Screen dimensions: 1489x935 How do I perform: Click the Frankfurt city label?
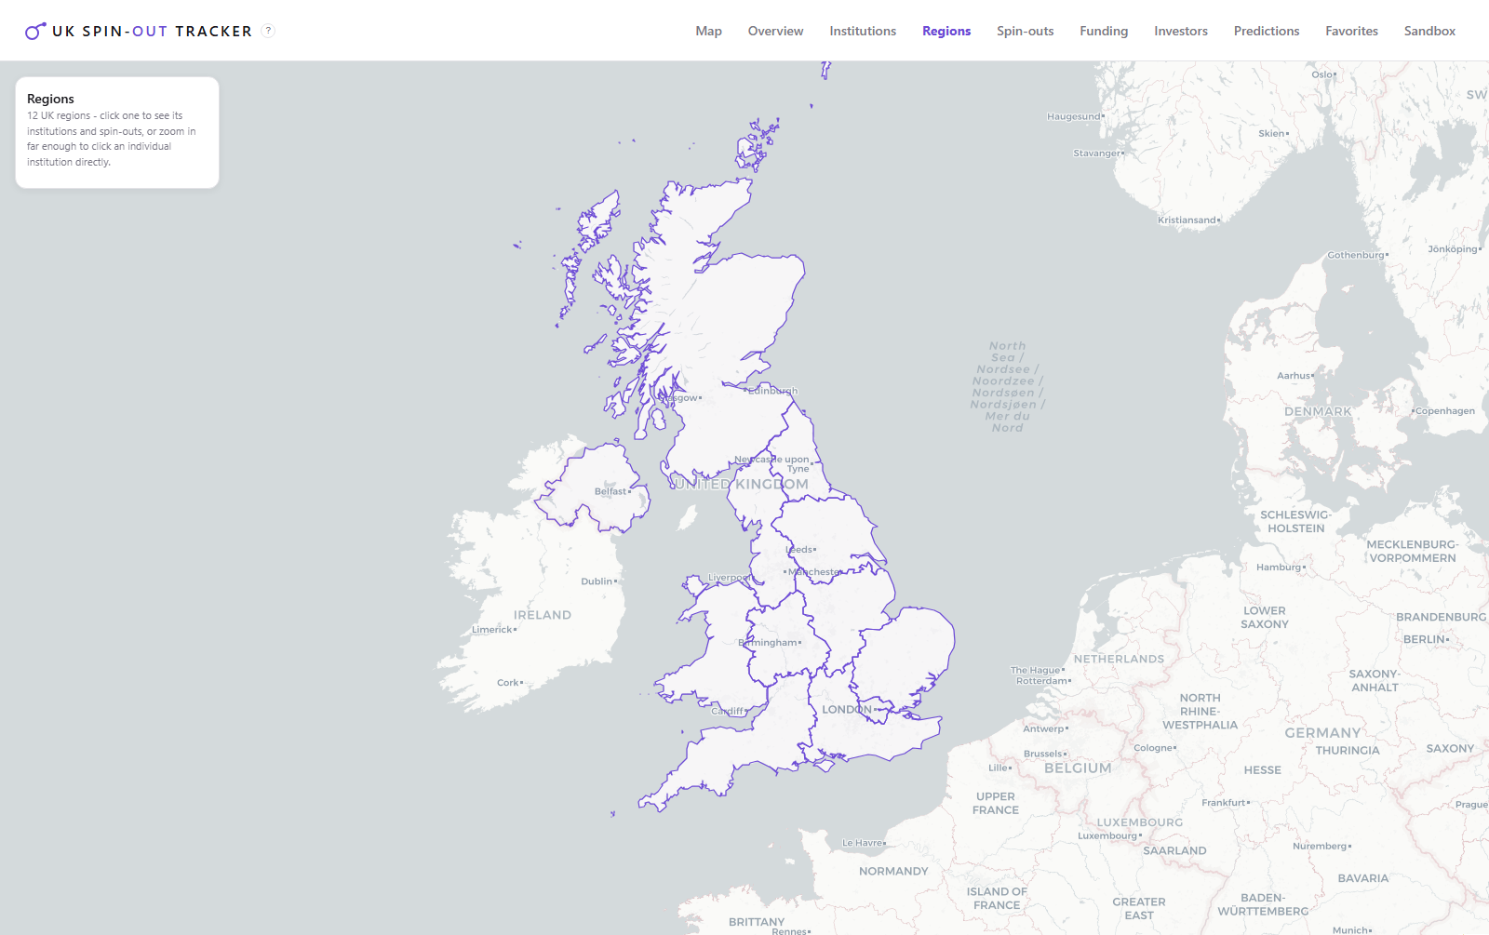tap(1225, 803)
